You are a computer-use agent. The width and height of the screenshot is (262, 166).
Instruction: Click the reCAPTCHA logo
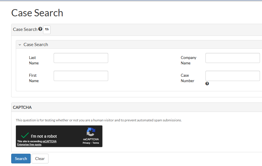point(91,132)
